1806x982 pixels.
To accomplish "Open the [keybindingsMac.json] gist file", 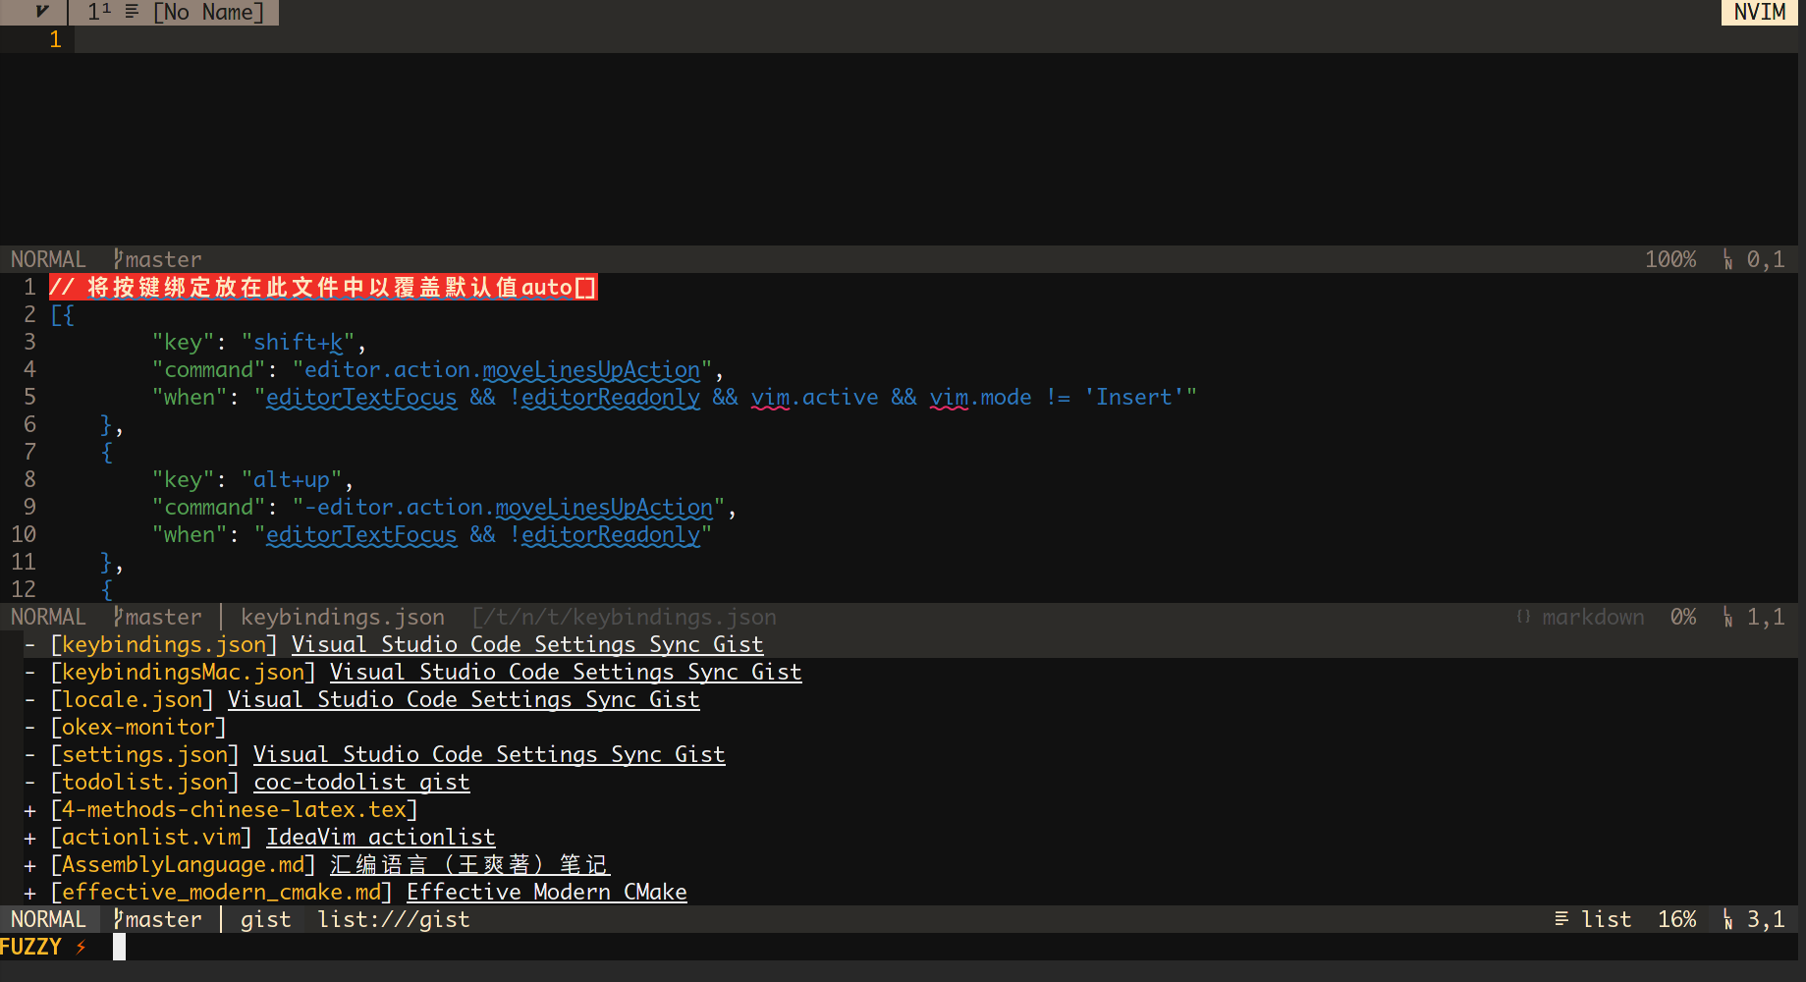I will click(x=183, y=672).
